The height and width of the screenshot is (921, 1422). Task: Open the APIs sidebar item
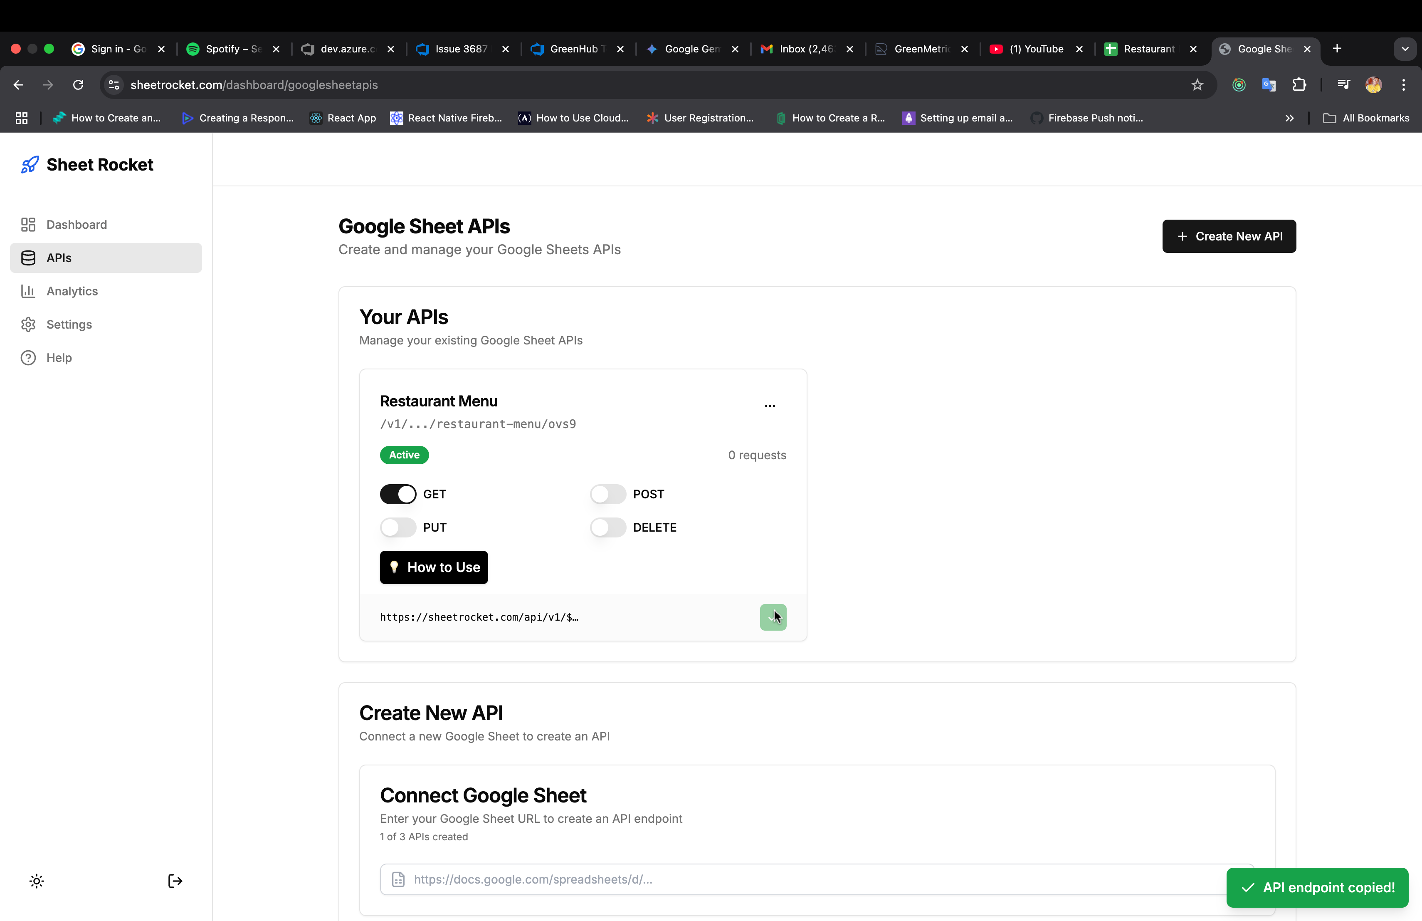(106, 258)
